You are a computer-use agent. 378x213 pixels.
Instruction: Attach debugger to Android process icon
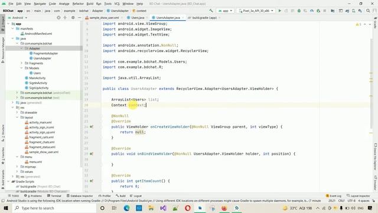pos(318,11)
